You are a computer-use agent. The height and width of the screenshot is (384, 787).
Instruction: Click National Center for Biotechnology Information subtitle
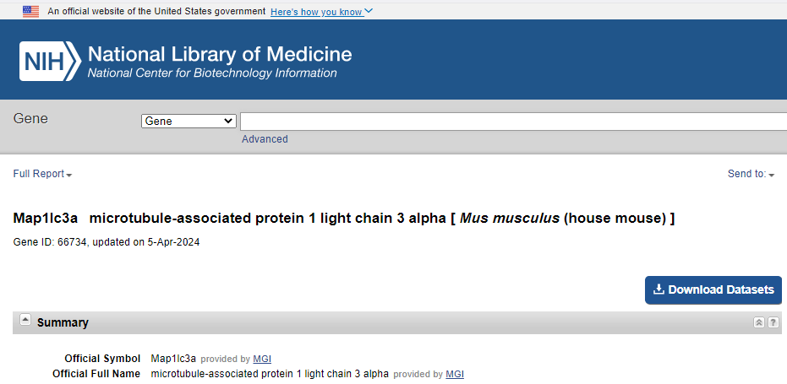(212, 73)
